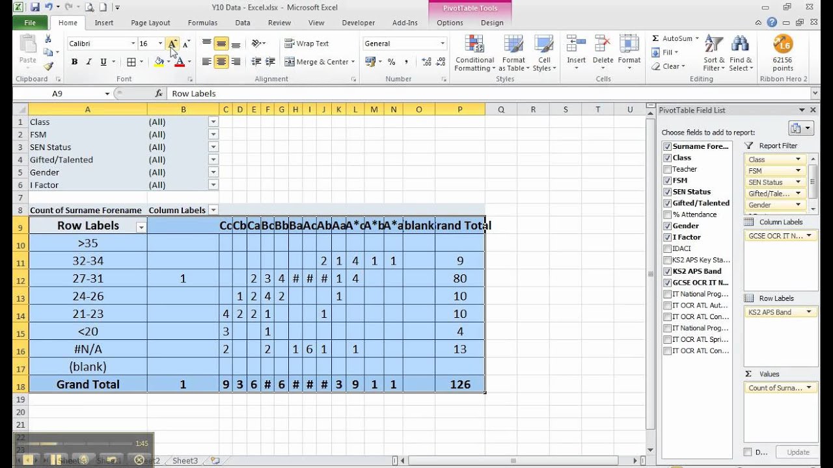Open the FSM filter dropdown in B2
The height and width of the screenshot is (468, 833).
click(213, 135)
